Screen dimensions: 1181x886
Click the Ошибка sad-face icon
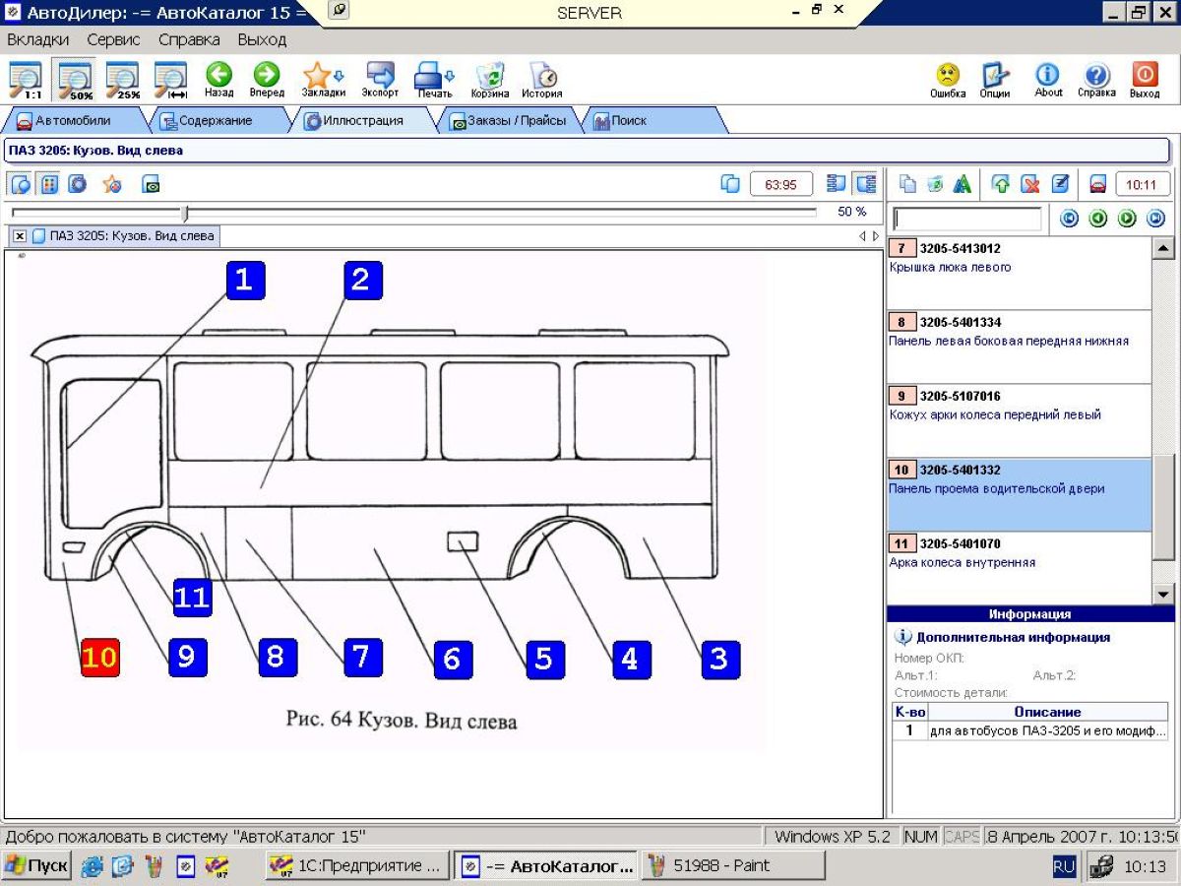(948, 78)
